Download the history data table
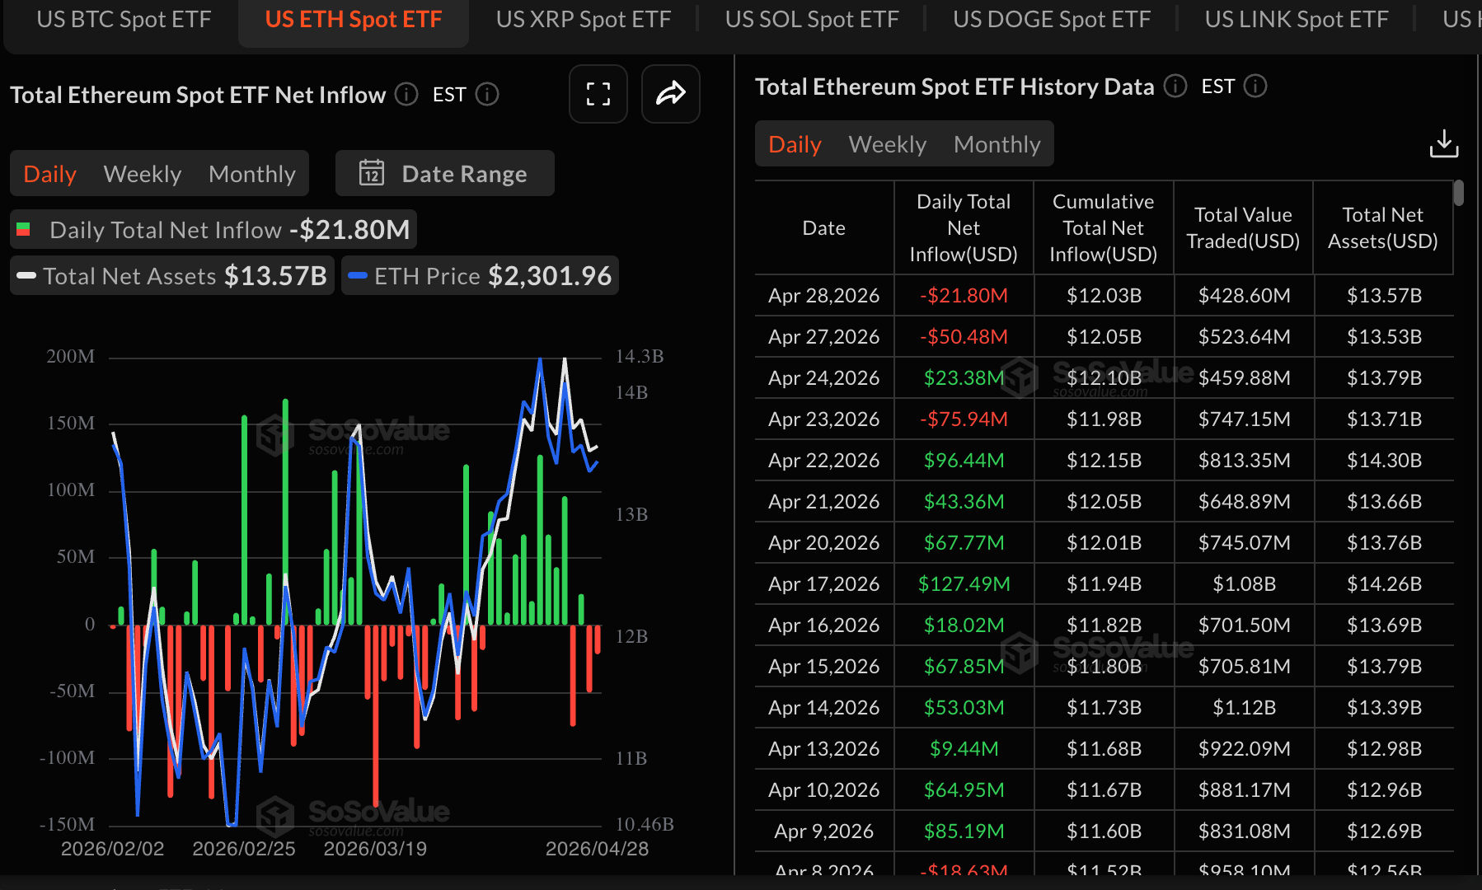Viewport: 1482px width, 890px height. click(x=1443, y=143)
